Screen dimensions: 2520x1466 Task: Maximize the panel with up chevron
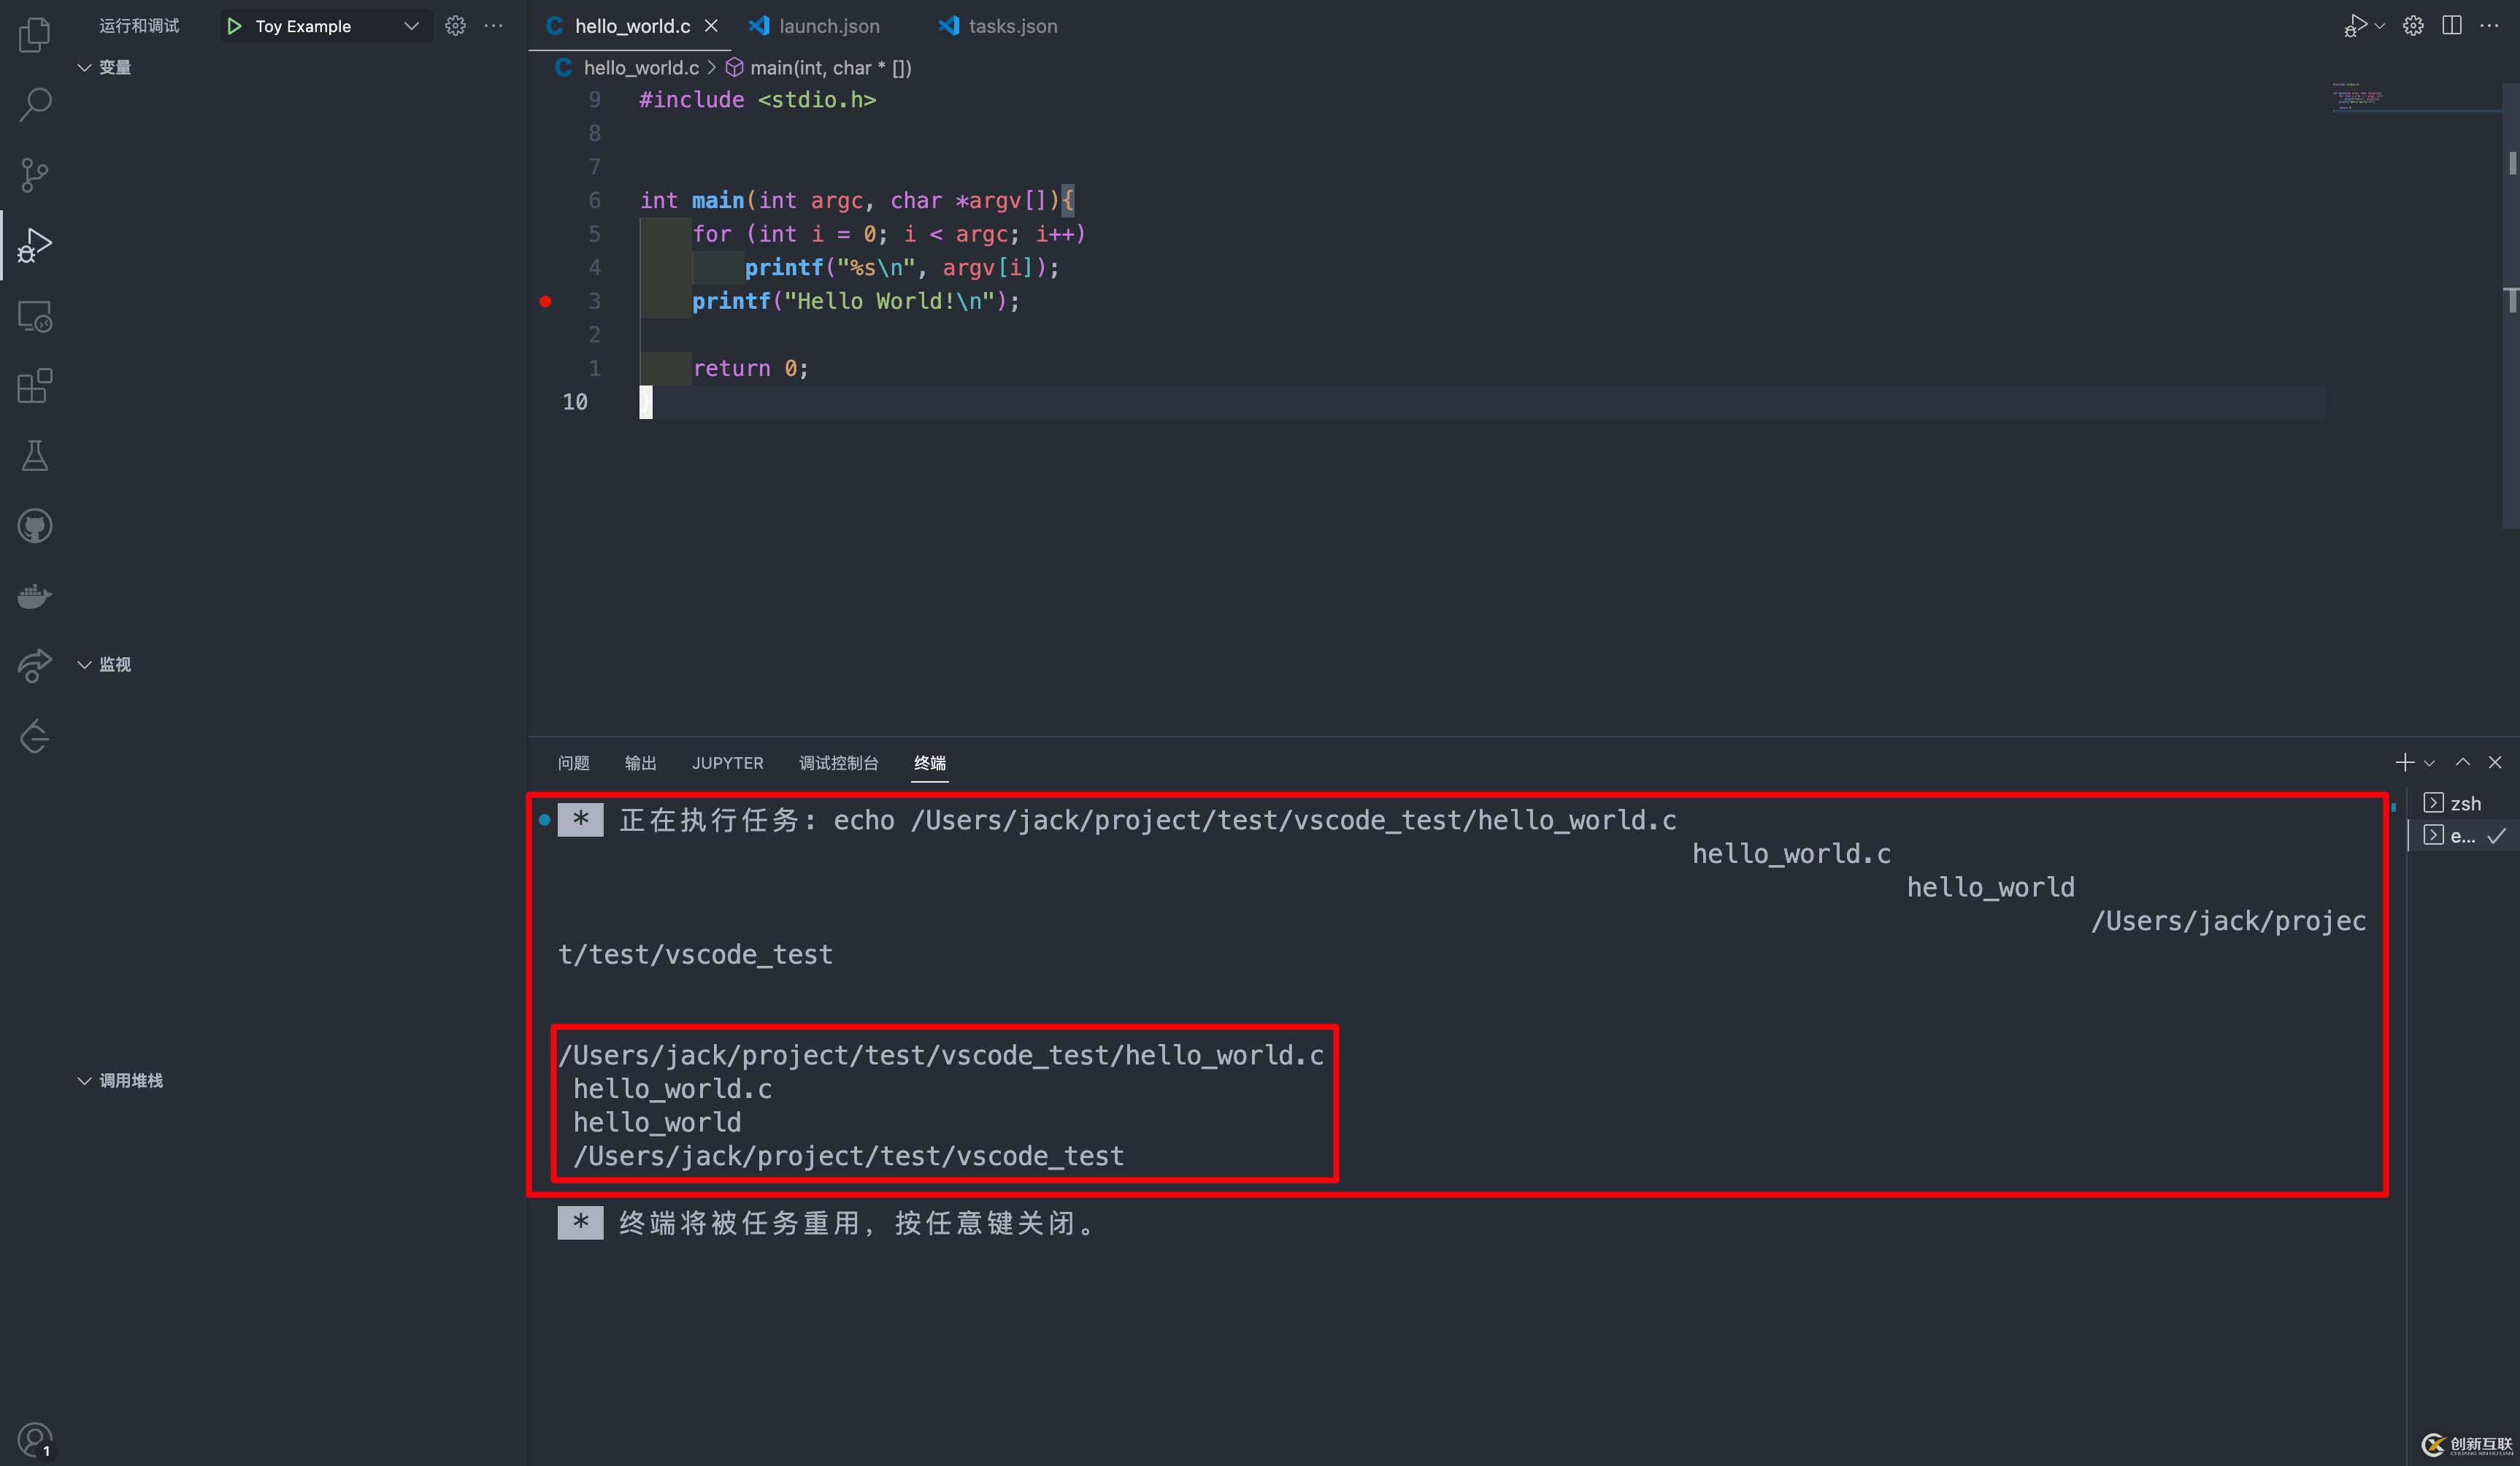click(2463, 763)
